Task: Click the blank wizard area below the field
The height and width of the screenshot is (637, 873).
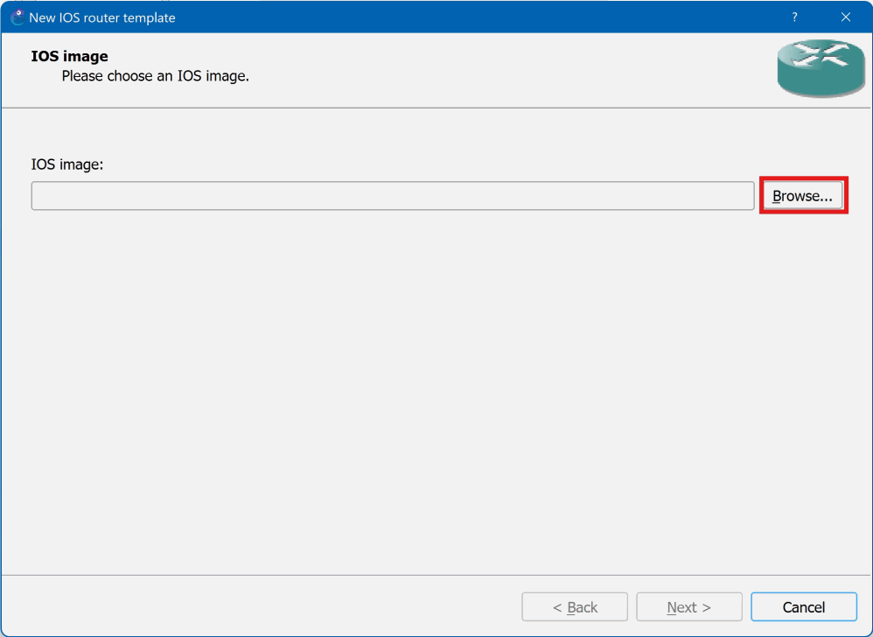Action: pos(436,389)
